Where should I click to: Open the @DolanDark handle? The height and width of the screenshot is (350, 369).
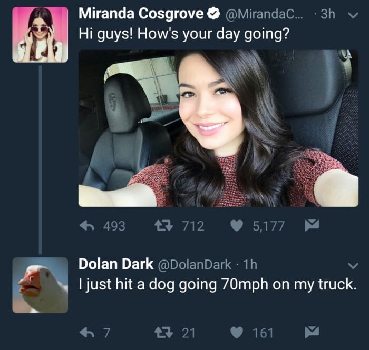195,265
